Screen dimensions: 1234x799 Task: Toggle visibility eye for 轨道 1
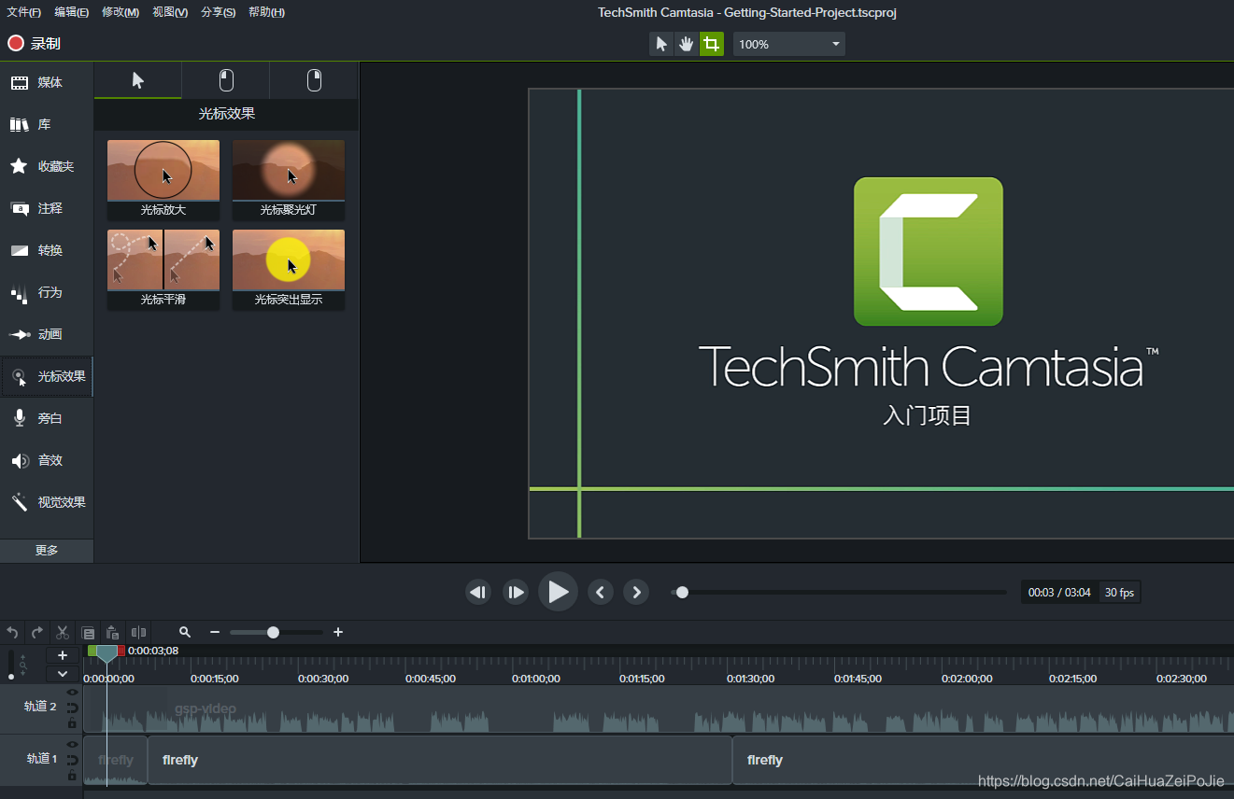click(x=72, y=744)
